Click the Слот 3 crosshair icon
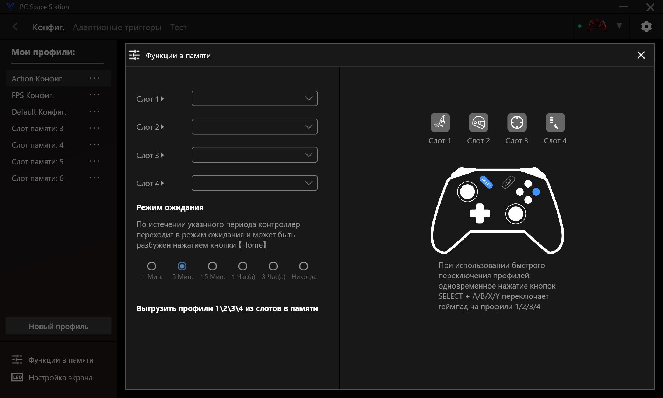Image resolution: width=663 pixels, height=398 pixels. click(517, 122)
